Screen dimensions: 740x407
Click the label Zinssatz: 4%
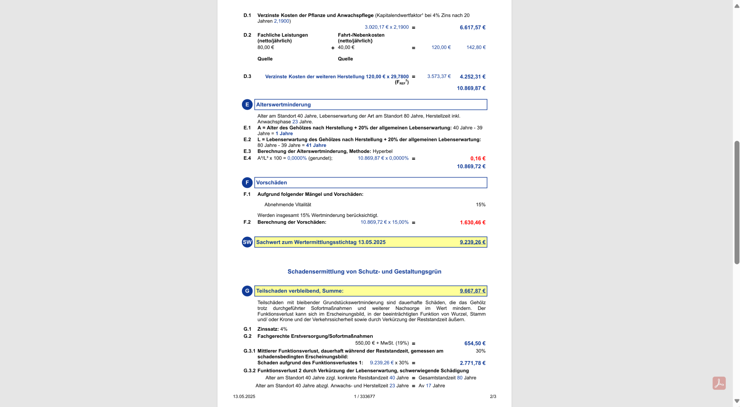(272, 329)
